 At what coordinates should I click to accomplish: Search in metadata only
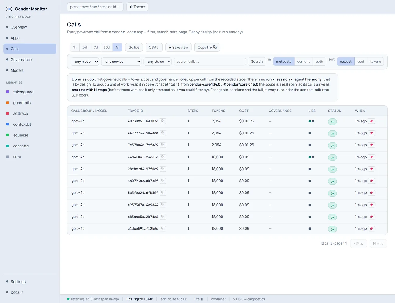click(284, 62)
